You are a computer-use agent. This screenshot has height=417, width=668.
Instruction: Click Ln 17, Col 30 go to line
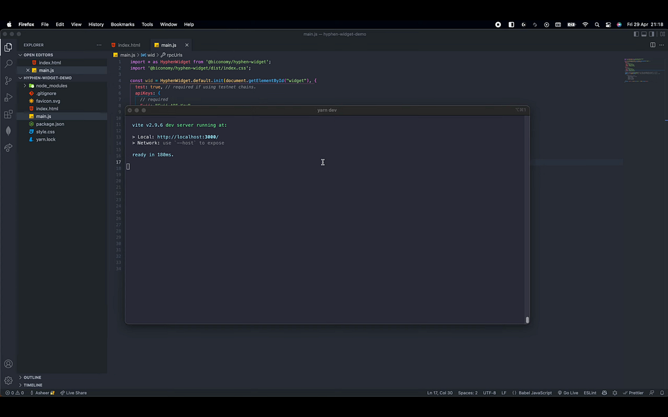coord(440,393)
